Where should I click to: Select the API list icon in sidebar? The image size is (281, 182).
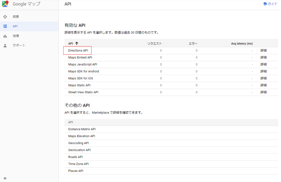(5, 26)
